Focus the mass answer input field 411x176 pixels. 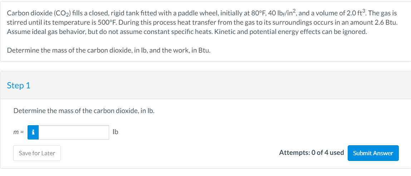pos(74,132)
